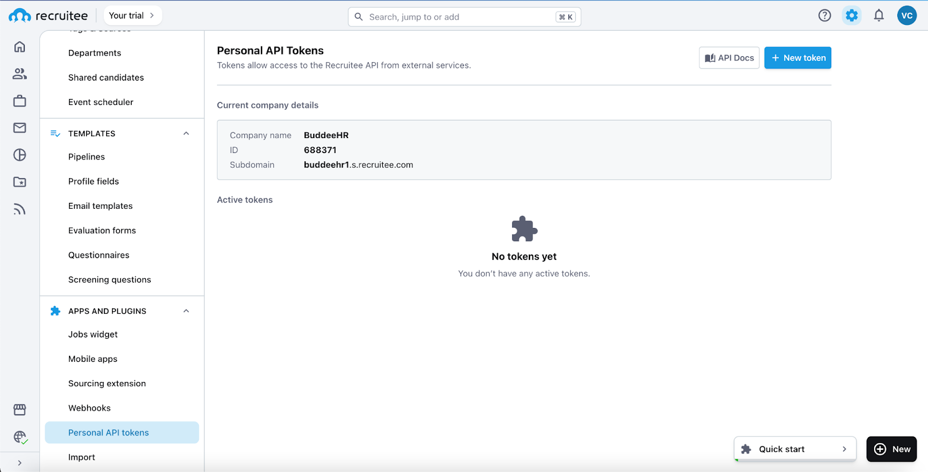
Task: Focus the Search, jump to or add field
Action: [464, 17]
